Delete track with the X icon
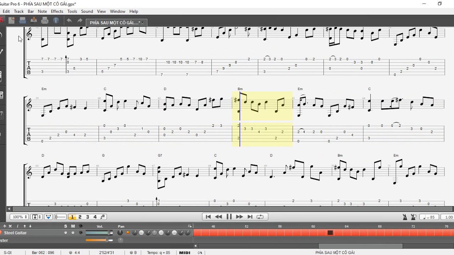This screenshot has height=255, width=454. tap(10, 226)
